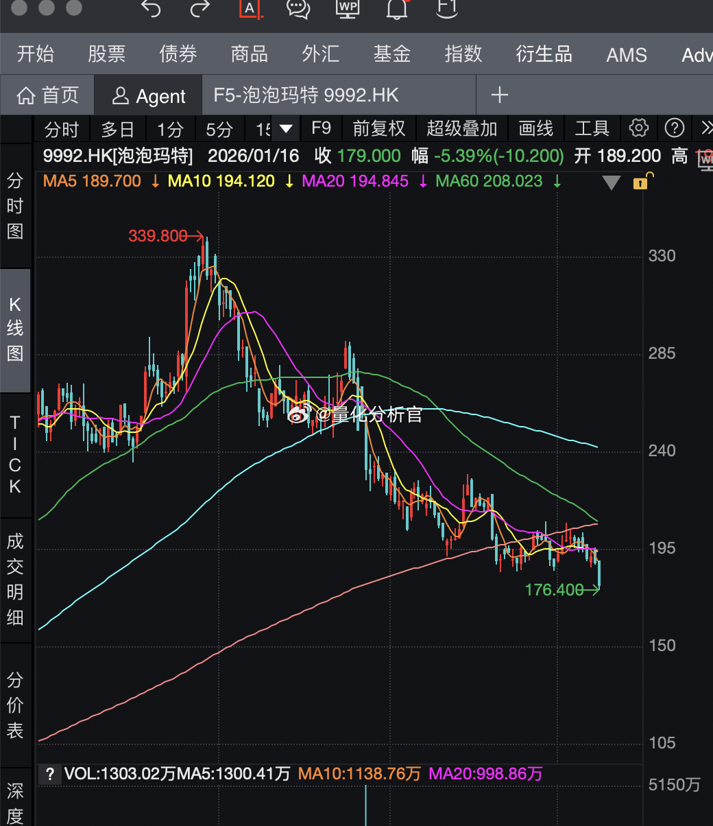
Task: Open the chart settings gear
Action: coord(639,128)
